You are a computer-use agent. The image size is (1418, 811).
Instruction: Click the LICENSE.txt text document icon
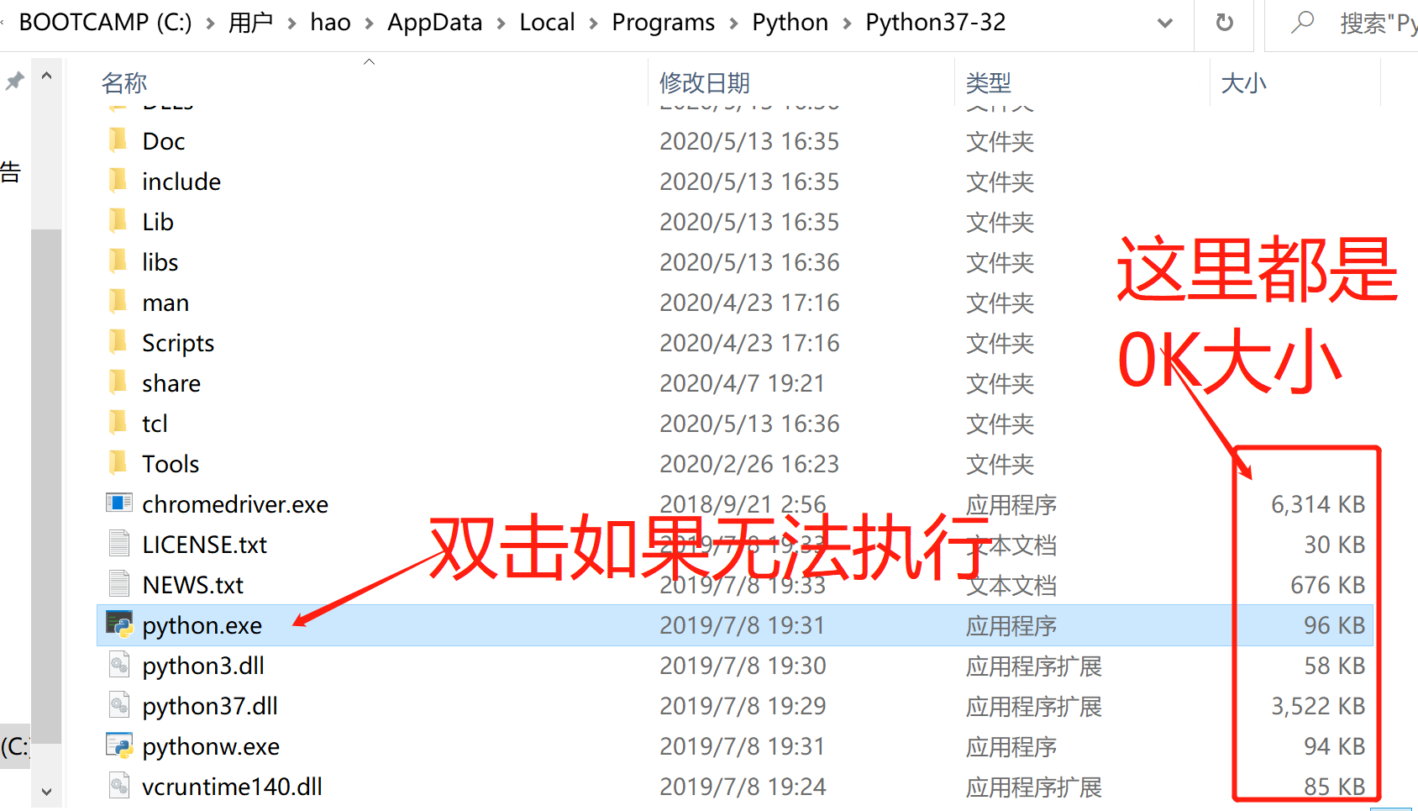click(x=118, y=543)
